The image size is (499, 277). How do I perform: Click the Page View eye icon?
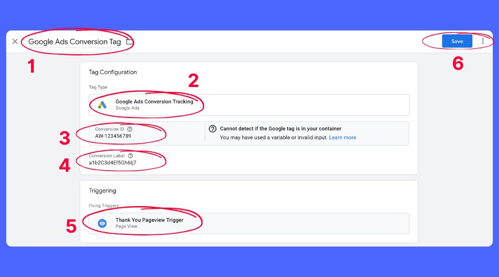[102, 223]
